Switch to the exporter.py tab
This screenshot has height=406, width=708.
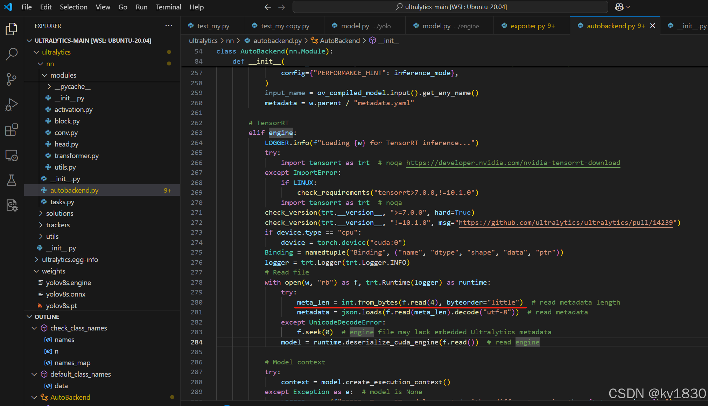(x=527, y=26)
